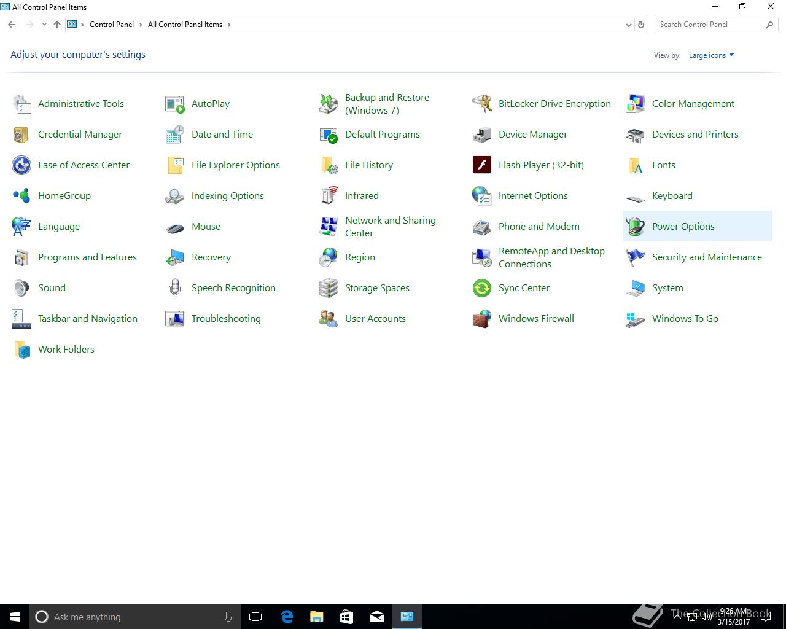
Task: Open Speech Recognition microphone icon
Action: (x=175, y=288)
